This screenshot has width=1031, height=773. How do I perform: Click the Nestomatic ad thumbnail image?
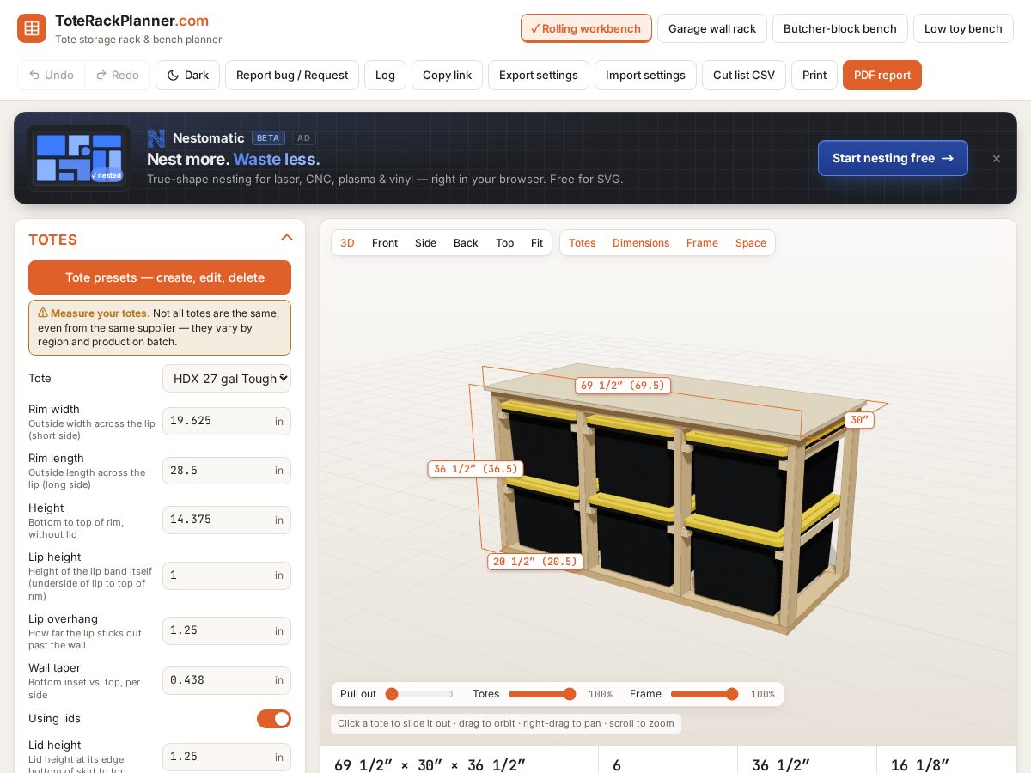pyautogui.click(x=79, y=158)
